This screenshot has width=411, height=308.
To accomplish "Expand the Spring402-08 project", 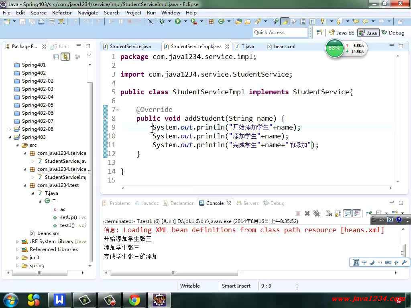I will coord(10,129).
